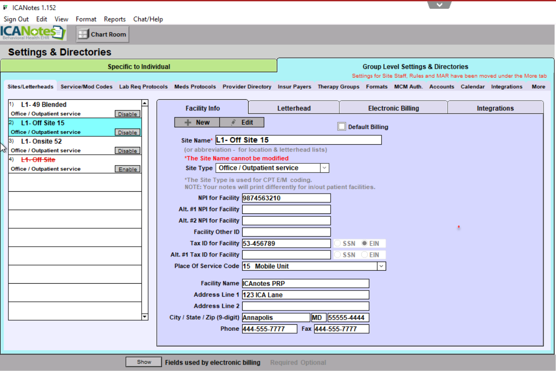This screenshot has width=556, height=371.
Task: Click Edit pencil button
Action: pyautogui.click(x=242, y=122)
